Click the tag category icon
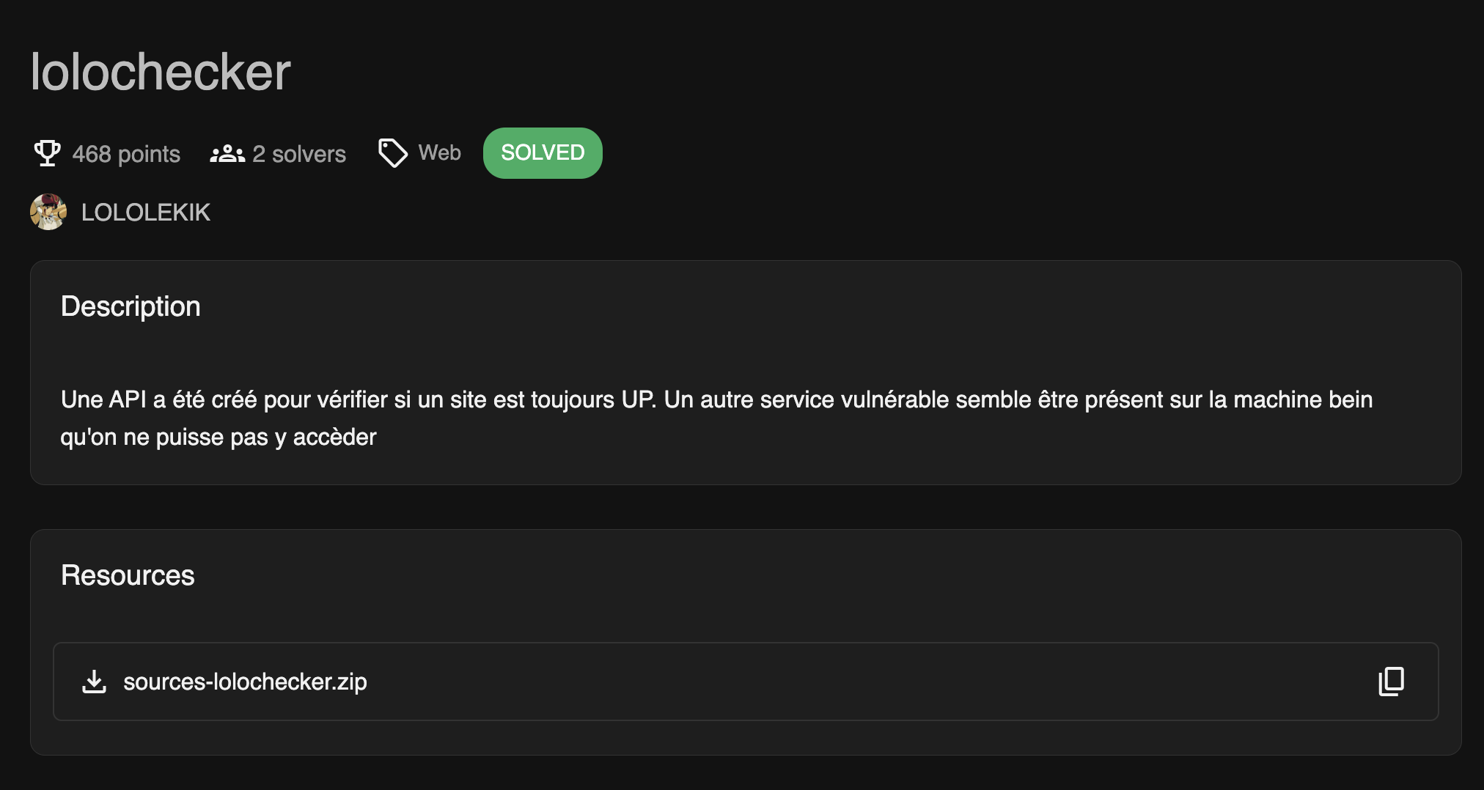 tap(392, 153)
